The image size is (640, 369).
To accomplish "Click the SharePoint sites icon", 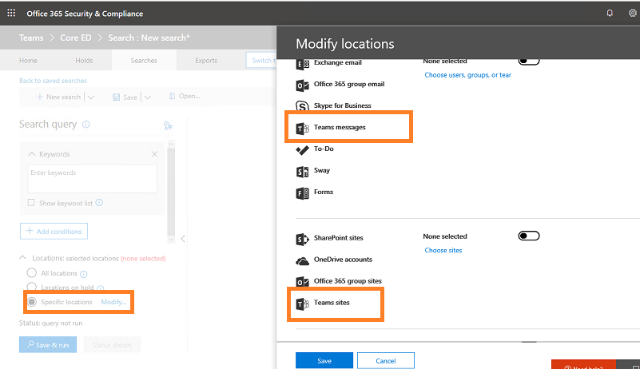I will pyautogui.click(x=303, y=239).
